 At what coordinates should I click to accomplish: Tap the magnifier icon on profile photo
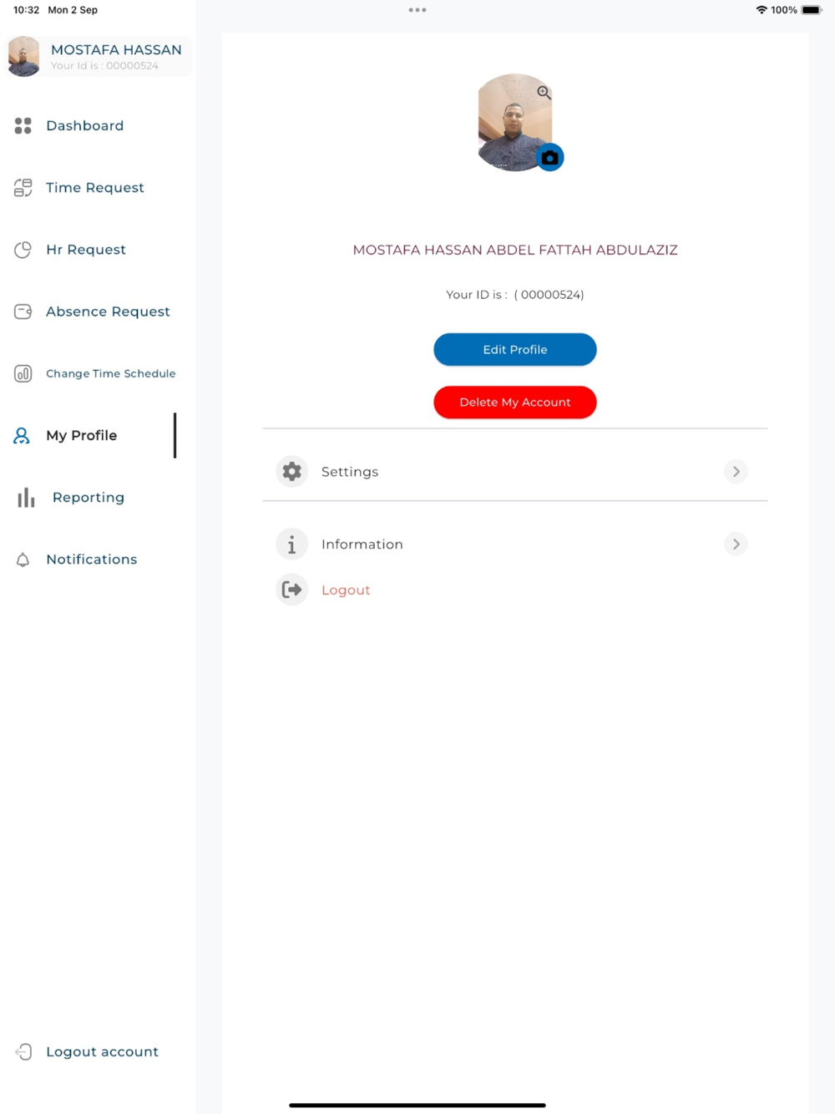pyautogui.click(x=544, y=93)
